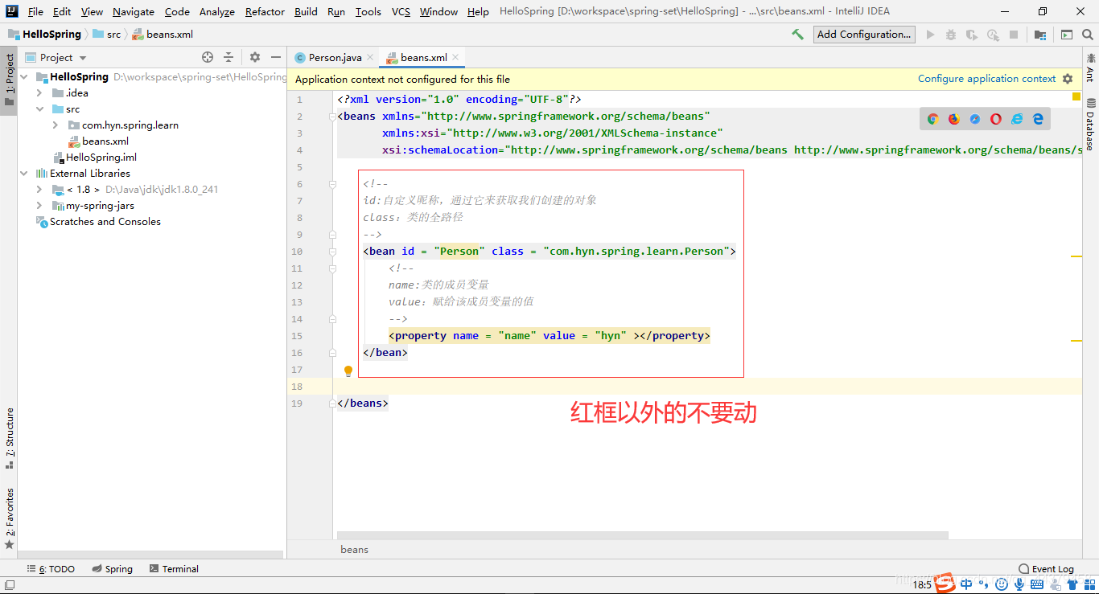Viewport: 1099px width, 594px height.
Task: Open in Opera browser icon
Action: point(996,119)
